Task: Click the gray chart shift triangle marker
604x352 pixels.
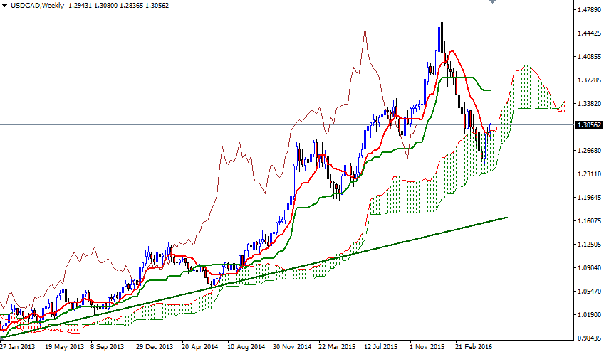Action: [x=491, y=3]
